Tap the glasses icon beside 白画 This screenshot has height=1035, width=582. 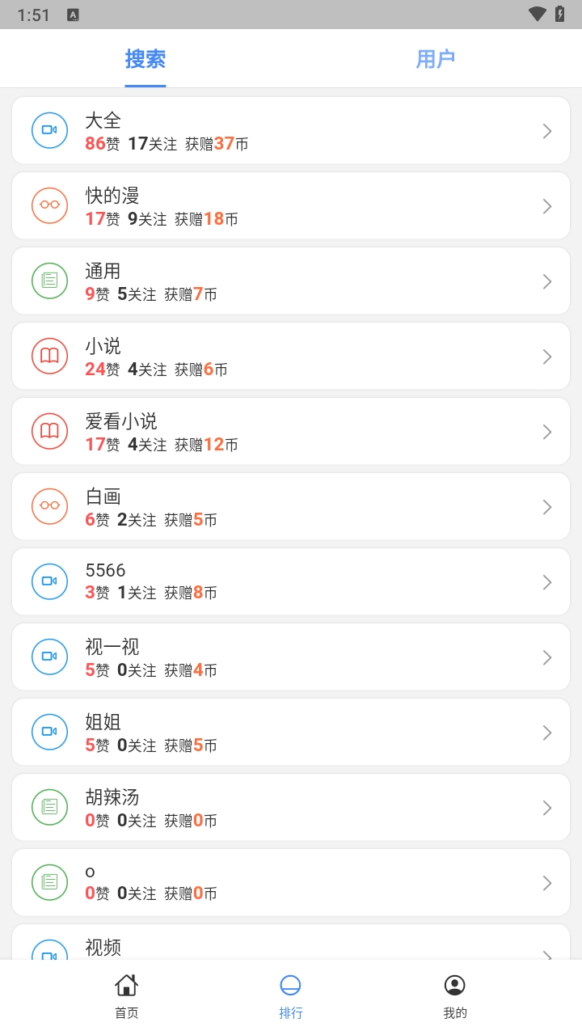tap(49, 506)
